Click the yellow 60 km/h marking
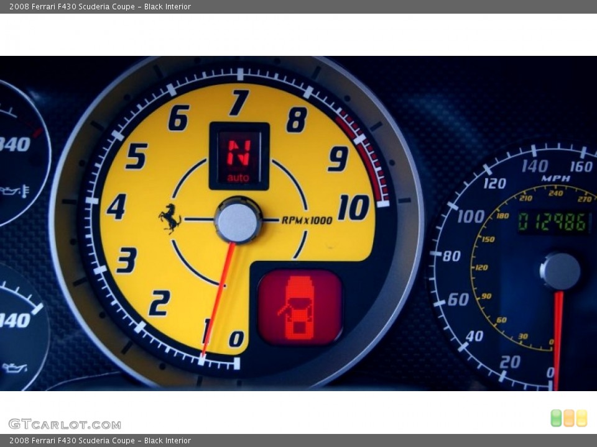This screenshot has width=597, height=447. tap(501, 320)
